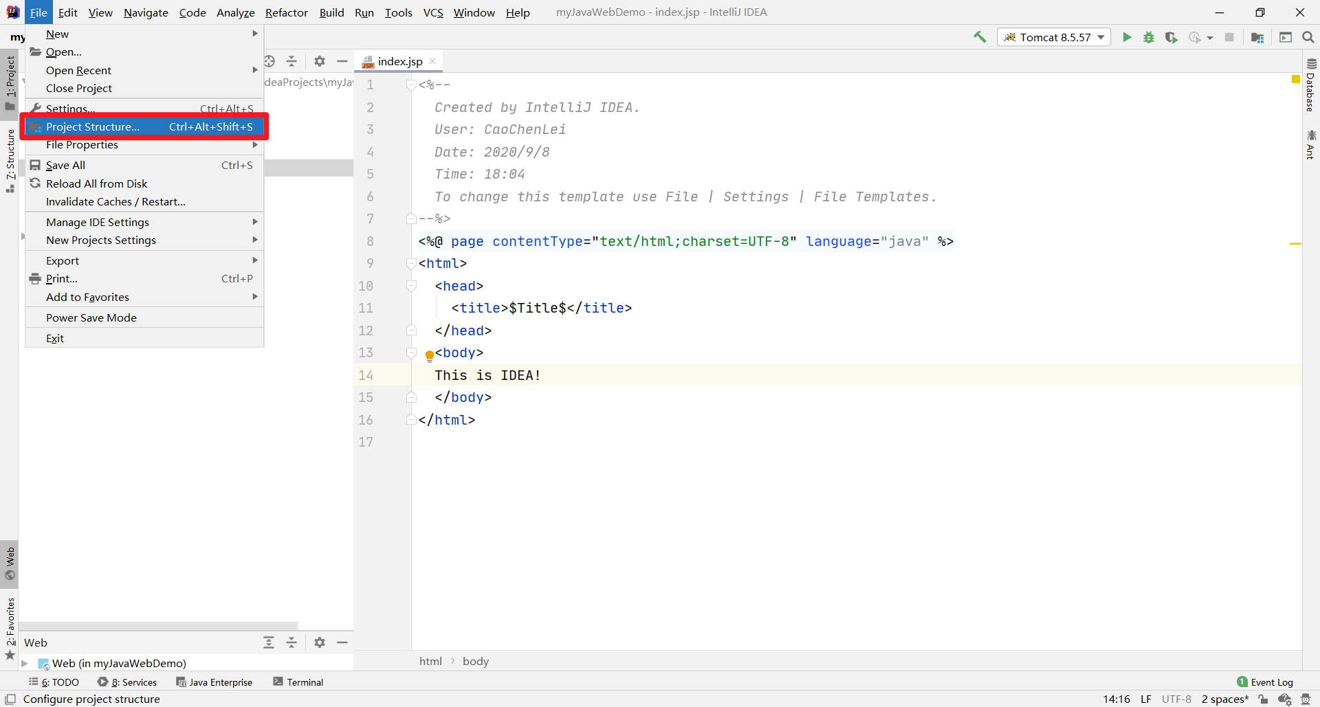Click the yellow inspection indicator at editor top-right
Screen dimensions: 1320x707
(1296, 80)
